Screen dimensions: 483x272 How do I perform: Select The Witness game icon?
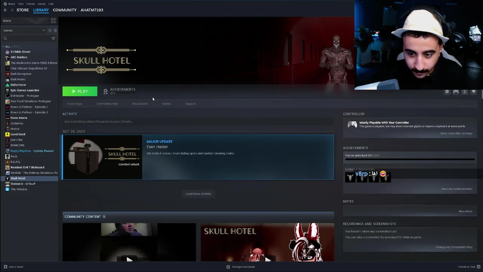tap(7, 189)
